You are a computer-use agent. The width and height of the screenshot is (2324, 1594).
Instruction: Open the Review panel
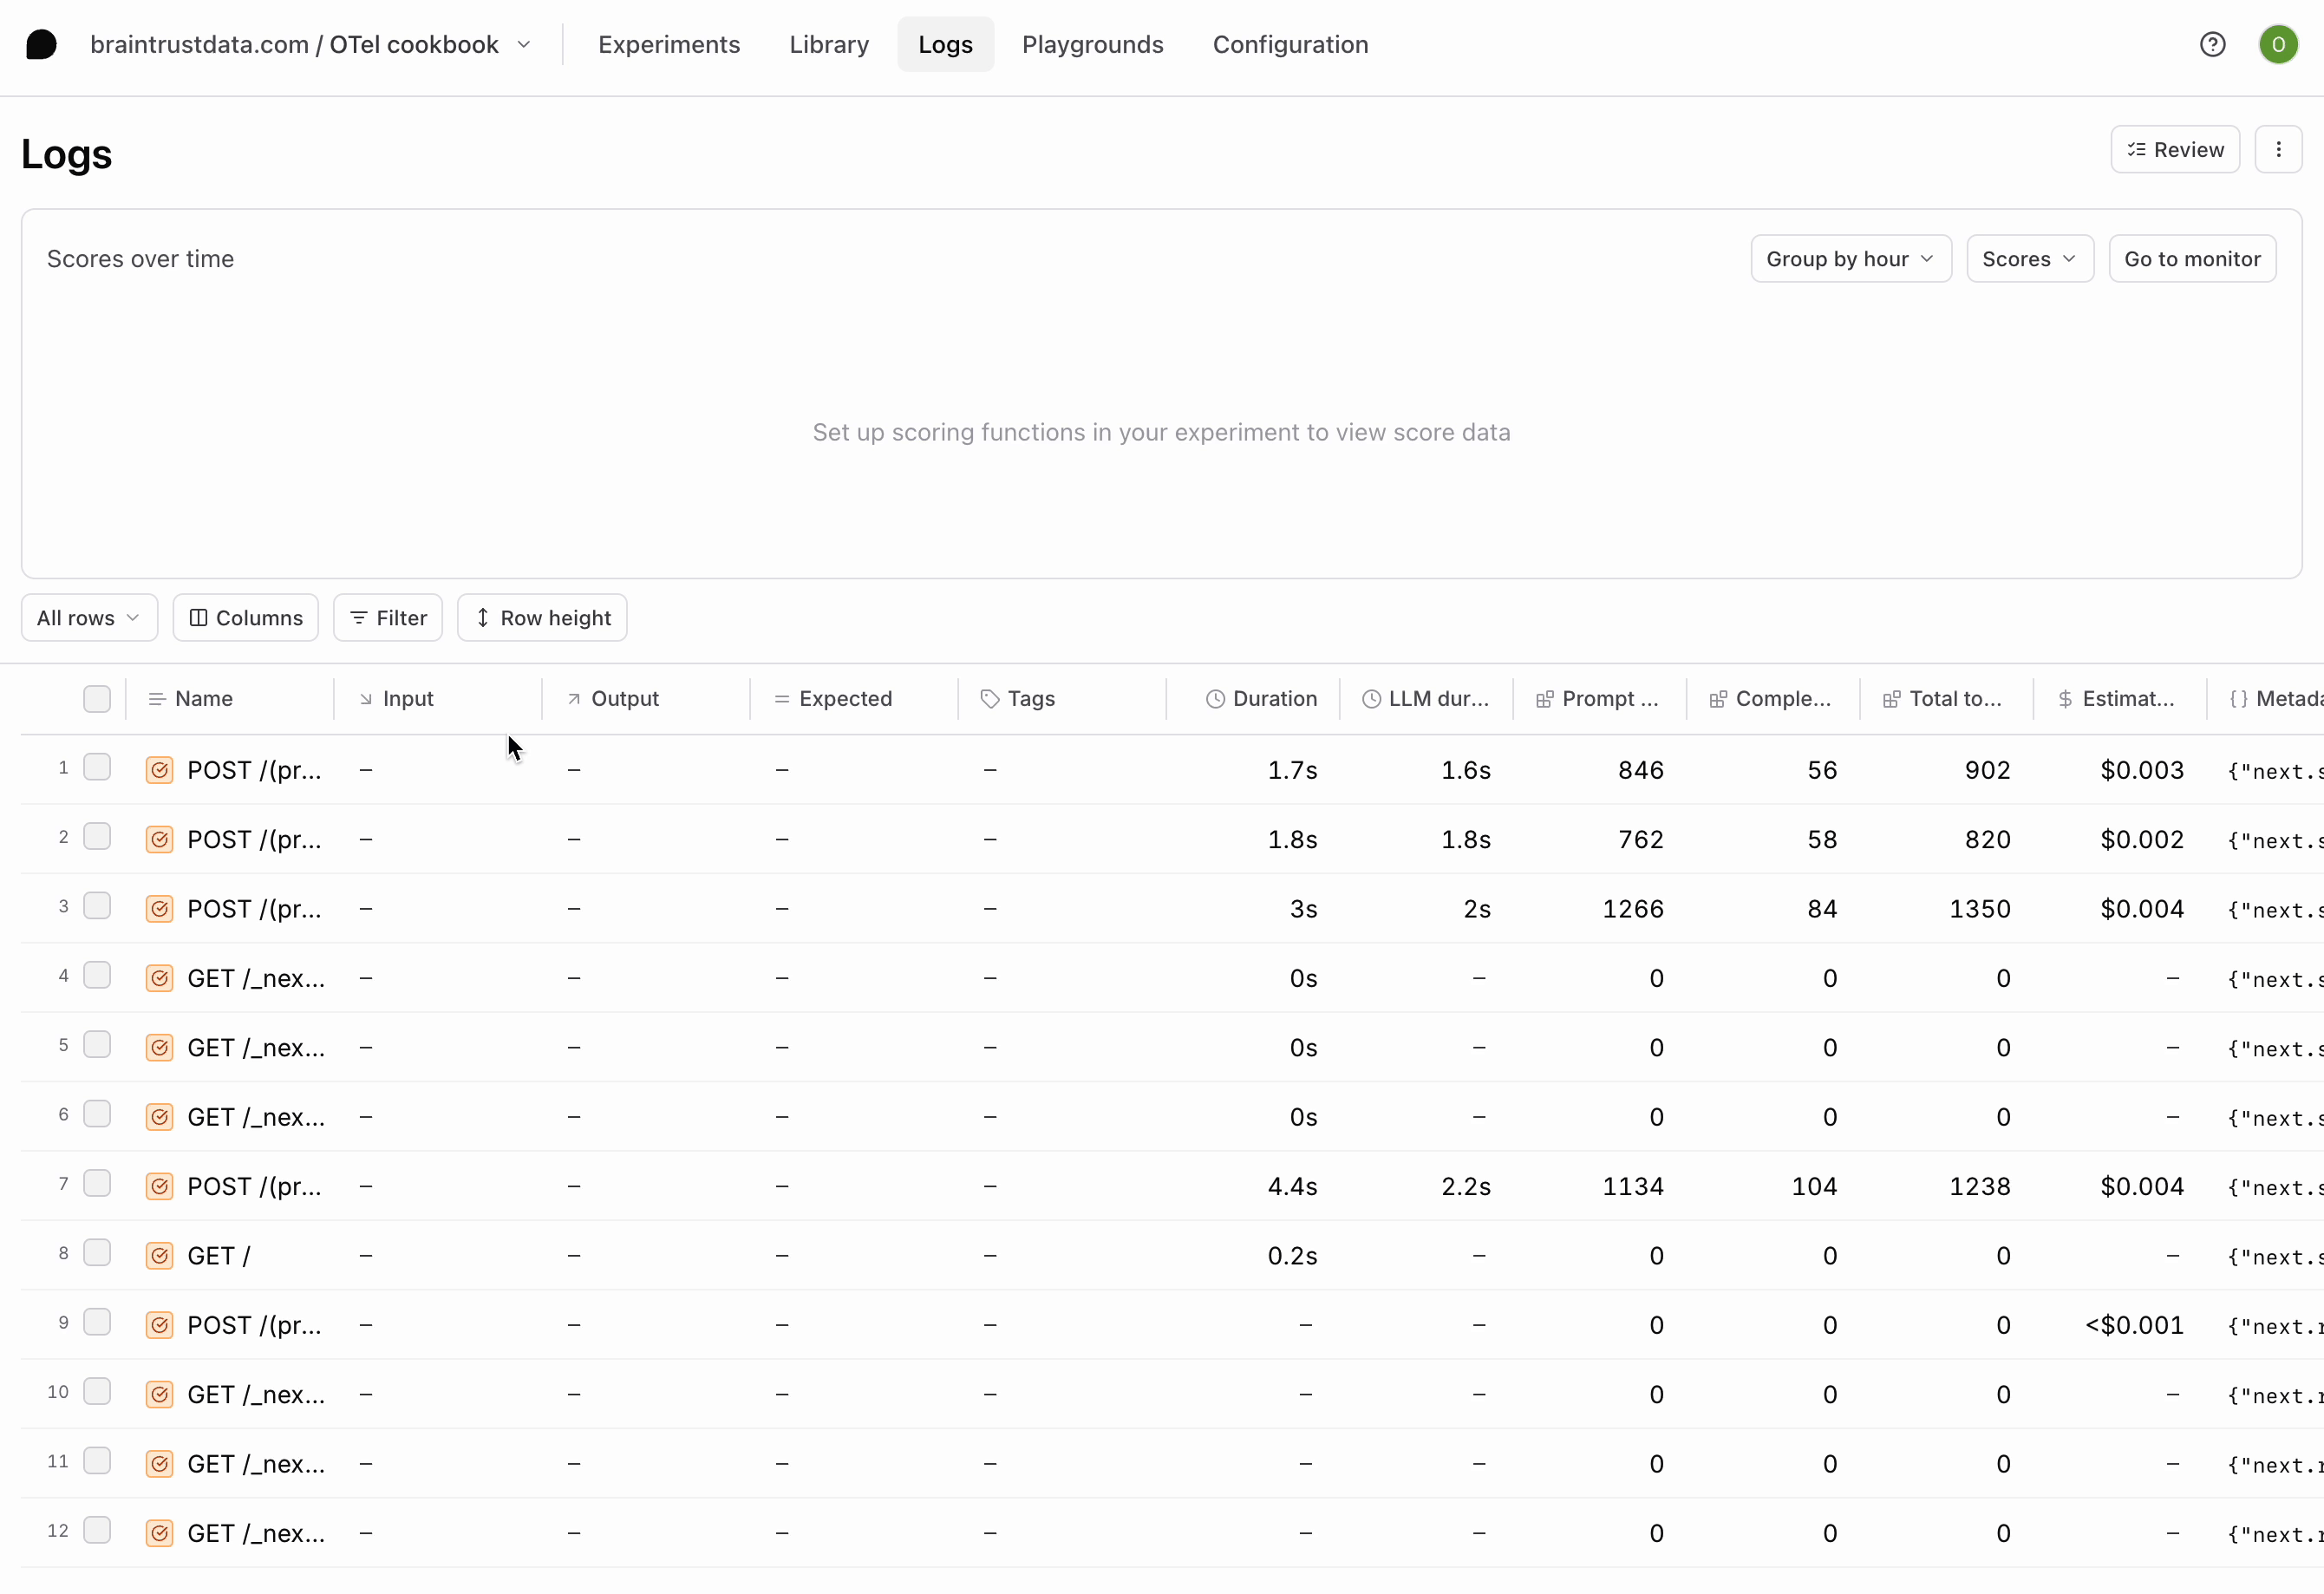point(2175,149)
